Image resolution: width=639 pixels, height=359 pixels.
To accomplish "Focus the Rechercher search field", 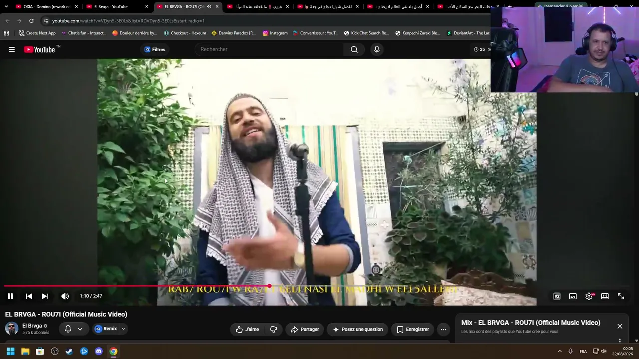I will click(x=270, y=49).
